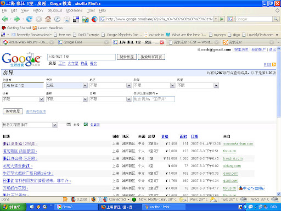The height and width of the screenshot is (211, 281).
Task: Click the location input with 王府井 hint
Action: [x=154, y=99]
